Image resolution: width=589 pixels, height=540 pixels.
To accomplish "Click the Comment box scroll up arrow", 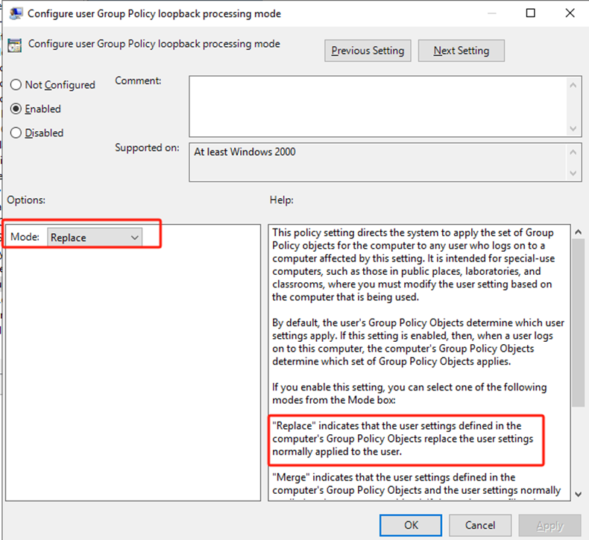I will (573, 85).
